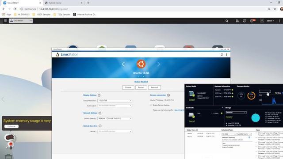Viewport: 283px width, 159px height.
Task: Switch to the second browser tab
Action: [64, 3]
